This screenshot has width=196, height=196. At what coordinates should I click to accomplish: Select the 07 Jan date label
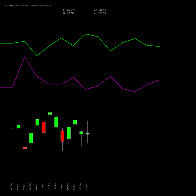pyautogui.click(x=24, y=187)
